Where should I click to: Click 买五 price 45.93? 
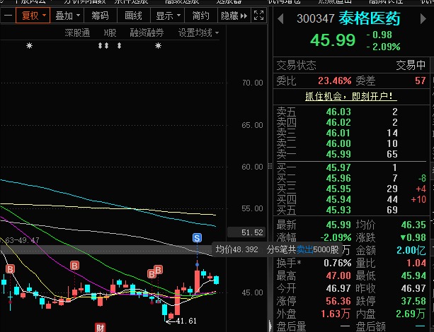pos(338,210)
